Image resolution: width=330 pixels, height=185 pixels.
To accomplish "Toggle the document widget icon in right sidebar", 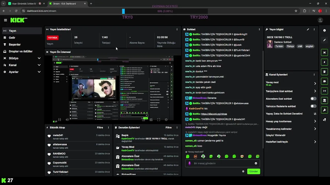I will pyautogui.click(x=324, y=72).
